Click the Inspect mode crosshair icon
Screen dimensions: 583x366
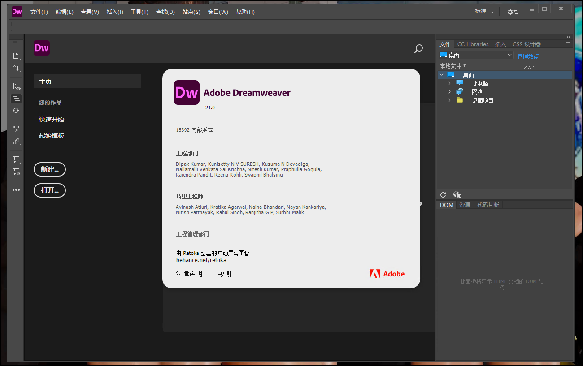16,111
